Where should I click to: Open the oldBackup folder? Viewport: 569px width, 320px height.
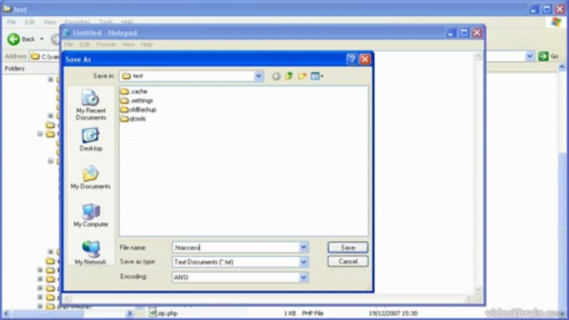(x=138, y=109)
